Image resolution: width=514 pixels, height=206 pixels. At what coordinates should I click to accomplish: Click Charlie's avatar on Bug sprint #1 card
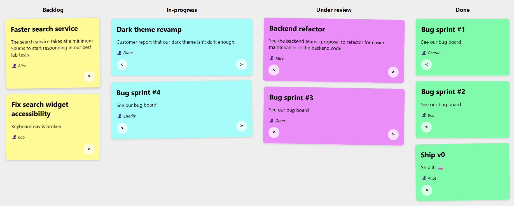[424, 52]
